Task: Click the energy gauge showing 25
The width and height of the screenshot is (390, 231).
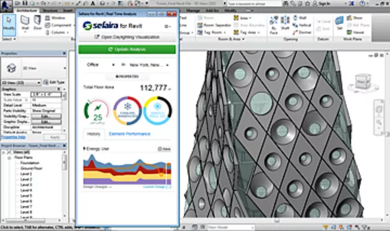Action: pyautogui.click(x=97, y=111)
